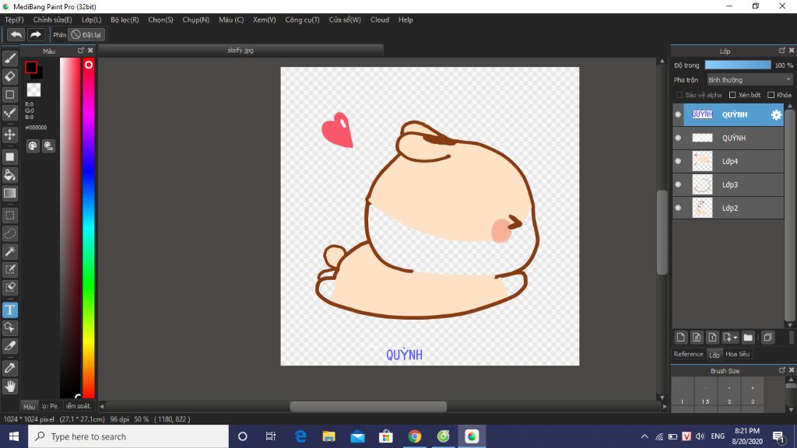Close the Lớp layers panel

point(792,51)
